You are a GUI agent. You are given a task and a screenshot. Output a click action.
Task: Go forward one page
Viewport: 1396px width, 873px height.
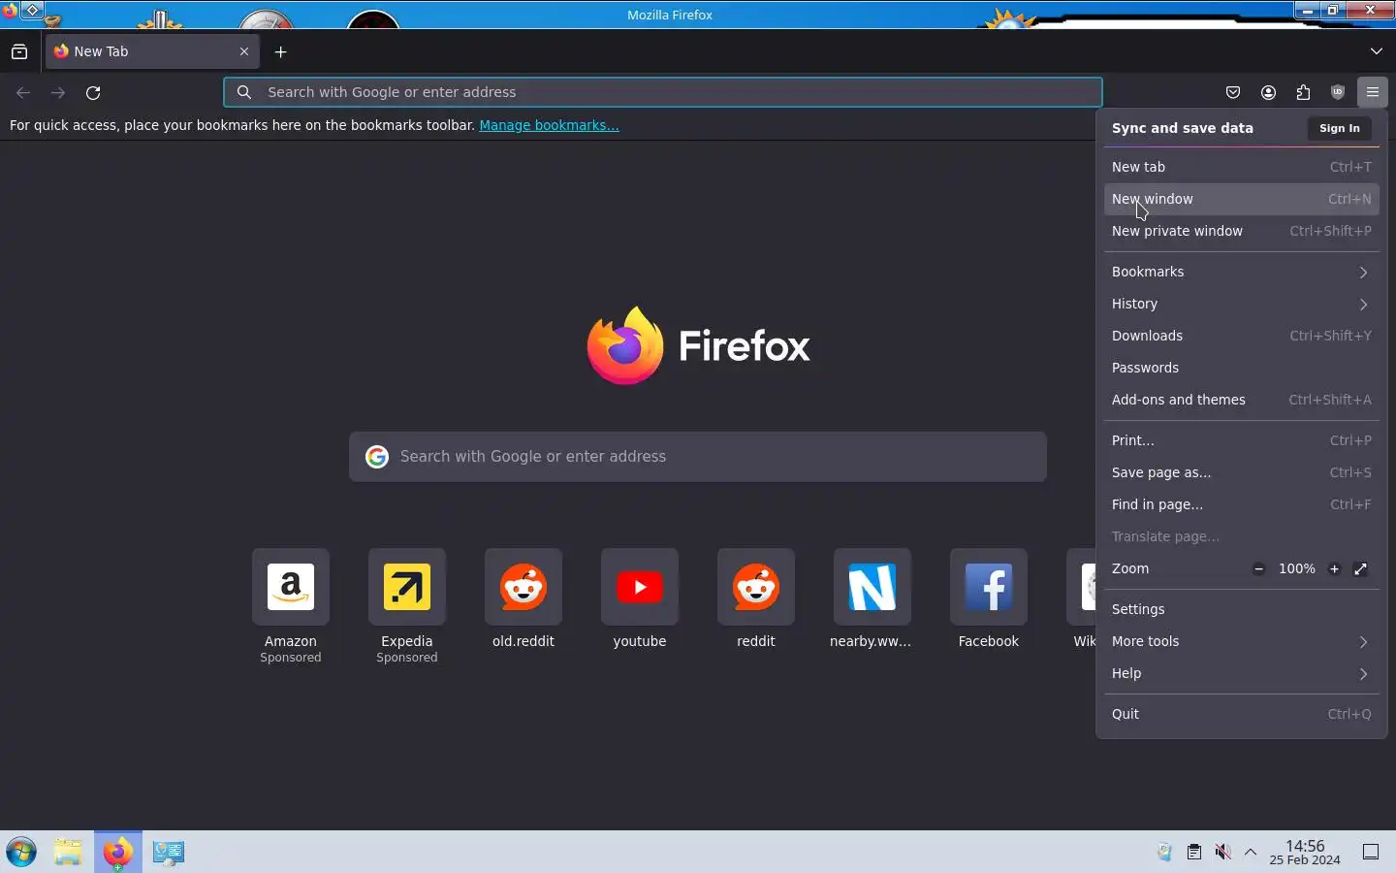pyautogui.click(x=58, y=92)
